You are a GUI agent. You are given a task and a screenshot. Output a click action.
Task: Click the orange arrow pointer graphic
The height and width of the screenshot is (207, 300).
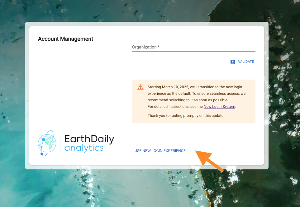tap(209, 159)
